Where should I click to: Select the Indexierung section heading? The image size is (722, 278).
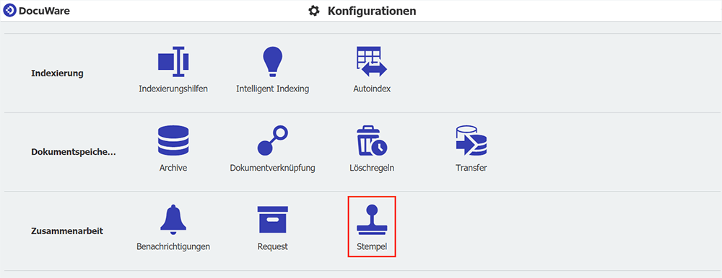pos(57,73)
